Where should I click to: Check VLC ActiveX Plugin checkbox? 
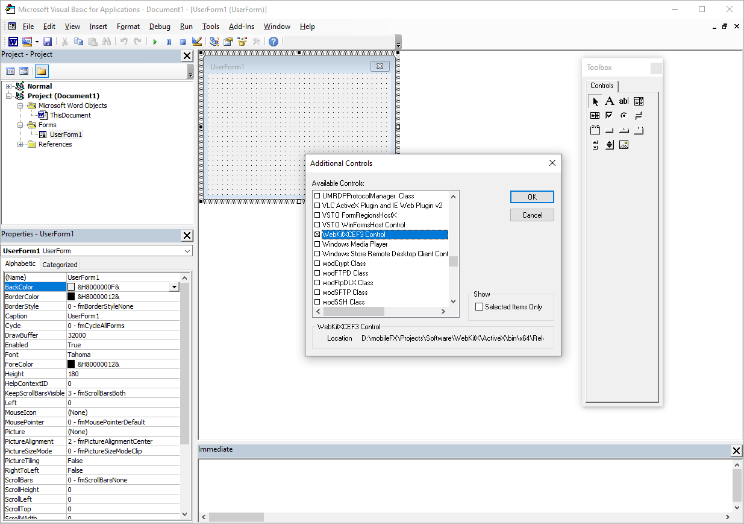[x=317, y=206]
